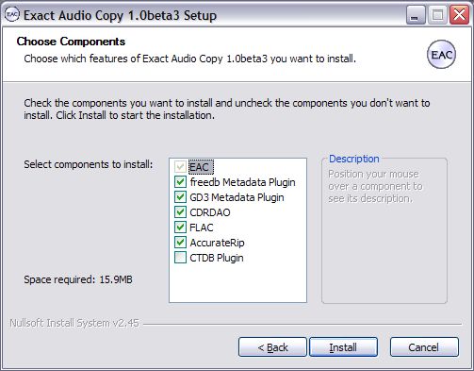The width and height of the screenshot is (474, 371).
Task: Select the EAC label in component list
Action: coord(201,167)
